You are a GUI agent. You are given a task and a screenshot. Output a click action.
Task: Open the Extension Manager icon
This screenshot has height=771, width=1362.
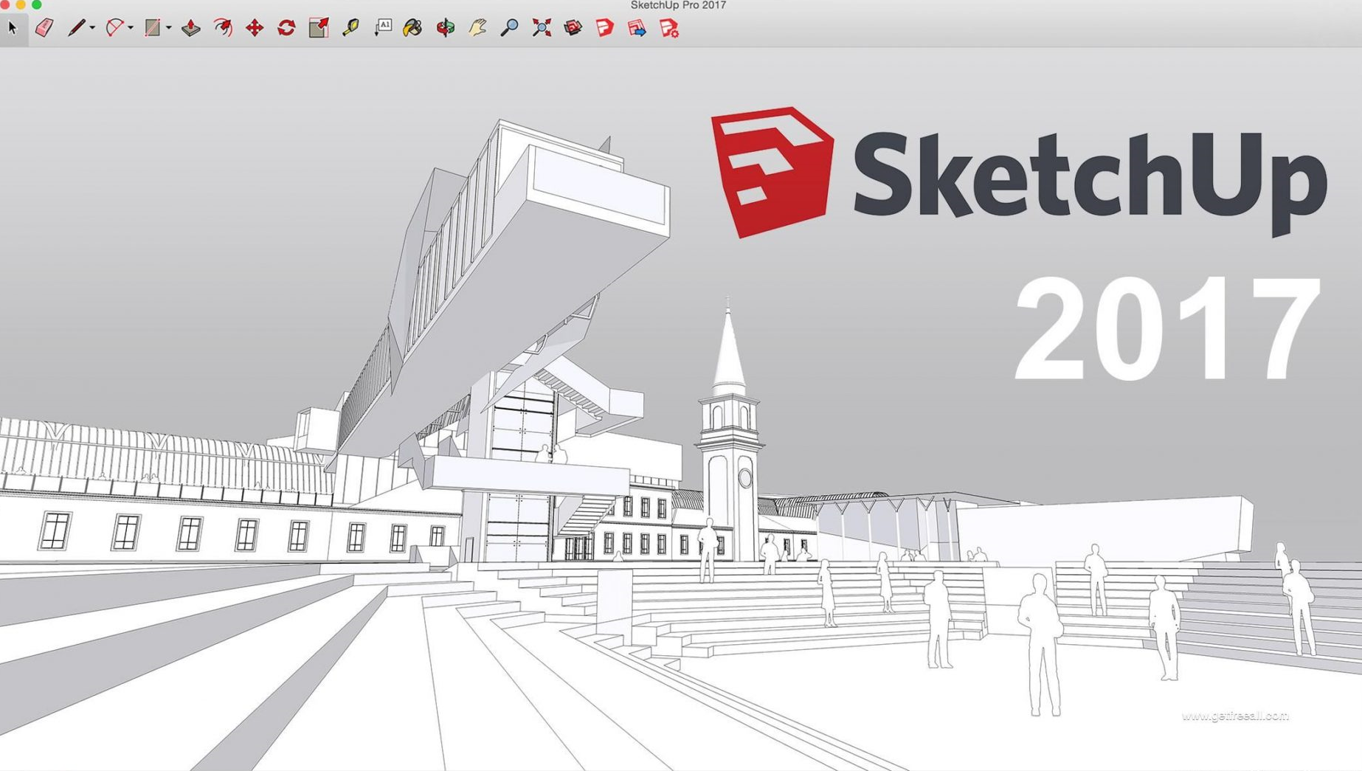(669, 28)
